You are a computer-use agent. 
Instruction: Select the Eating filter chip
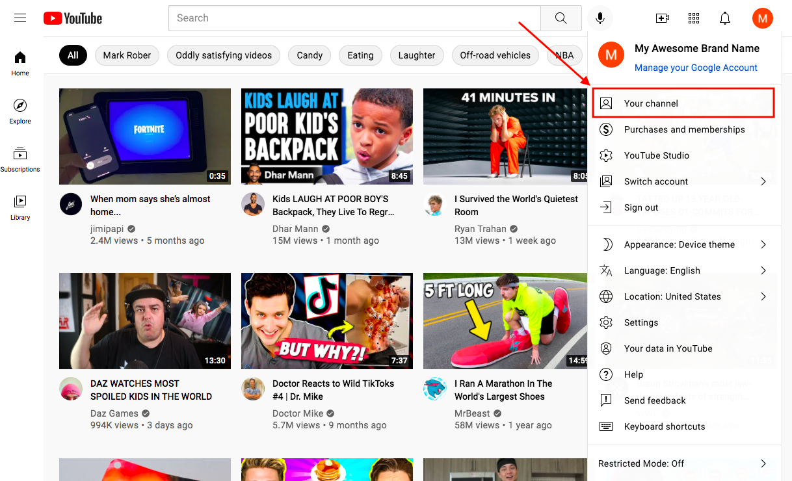click(360, 55)
